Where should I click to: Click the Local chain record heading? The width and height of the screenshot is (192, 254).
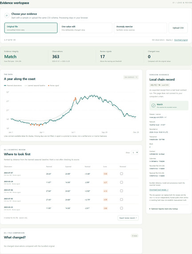pyautogui.click(x=162, y=79)
